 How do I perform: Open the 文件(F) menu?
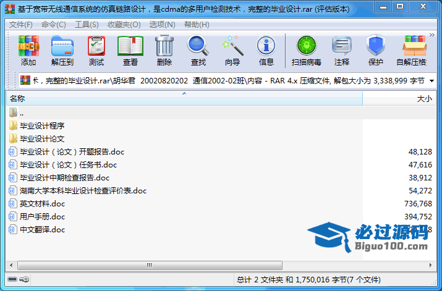(x=21, y=24)
